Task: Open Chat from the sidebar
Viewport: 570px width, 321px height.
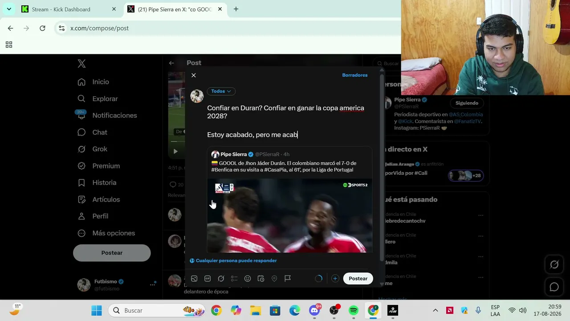Action: 92,132
